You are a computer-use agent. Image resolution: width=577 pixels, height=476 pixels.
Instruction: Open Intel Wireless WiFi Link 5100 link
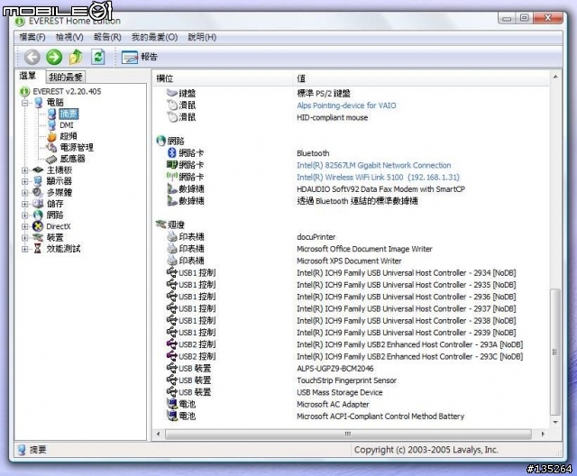point(378,178)
